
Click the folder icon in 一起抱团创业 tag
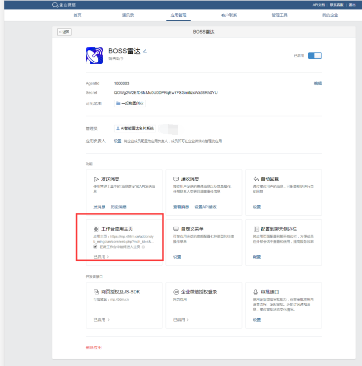[119, 103]
